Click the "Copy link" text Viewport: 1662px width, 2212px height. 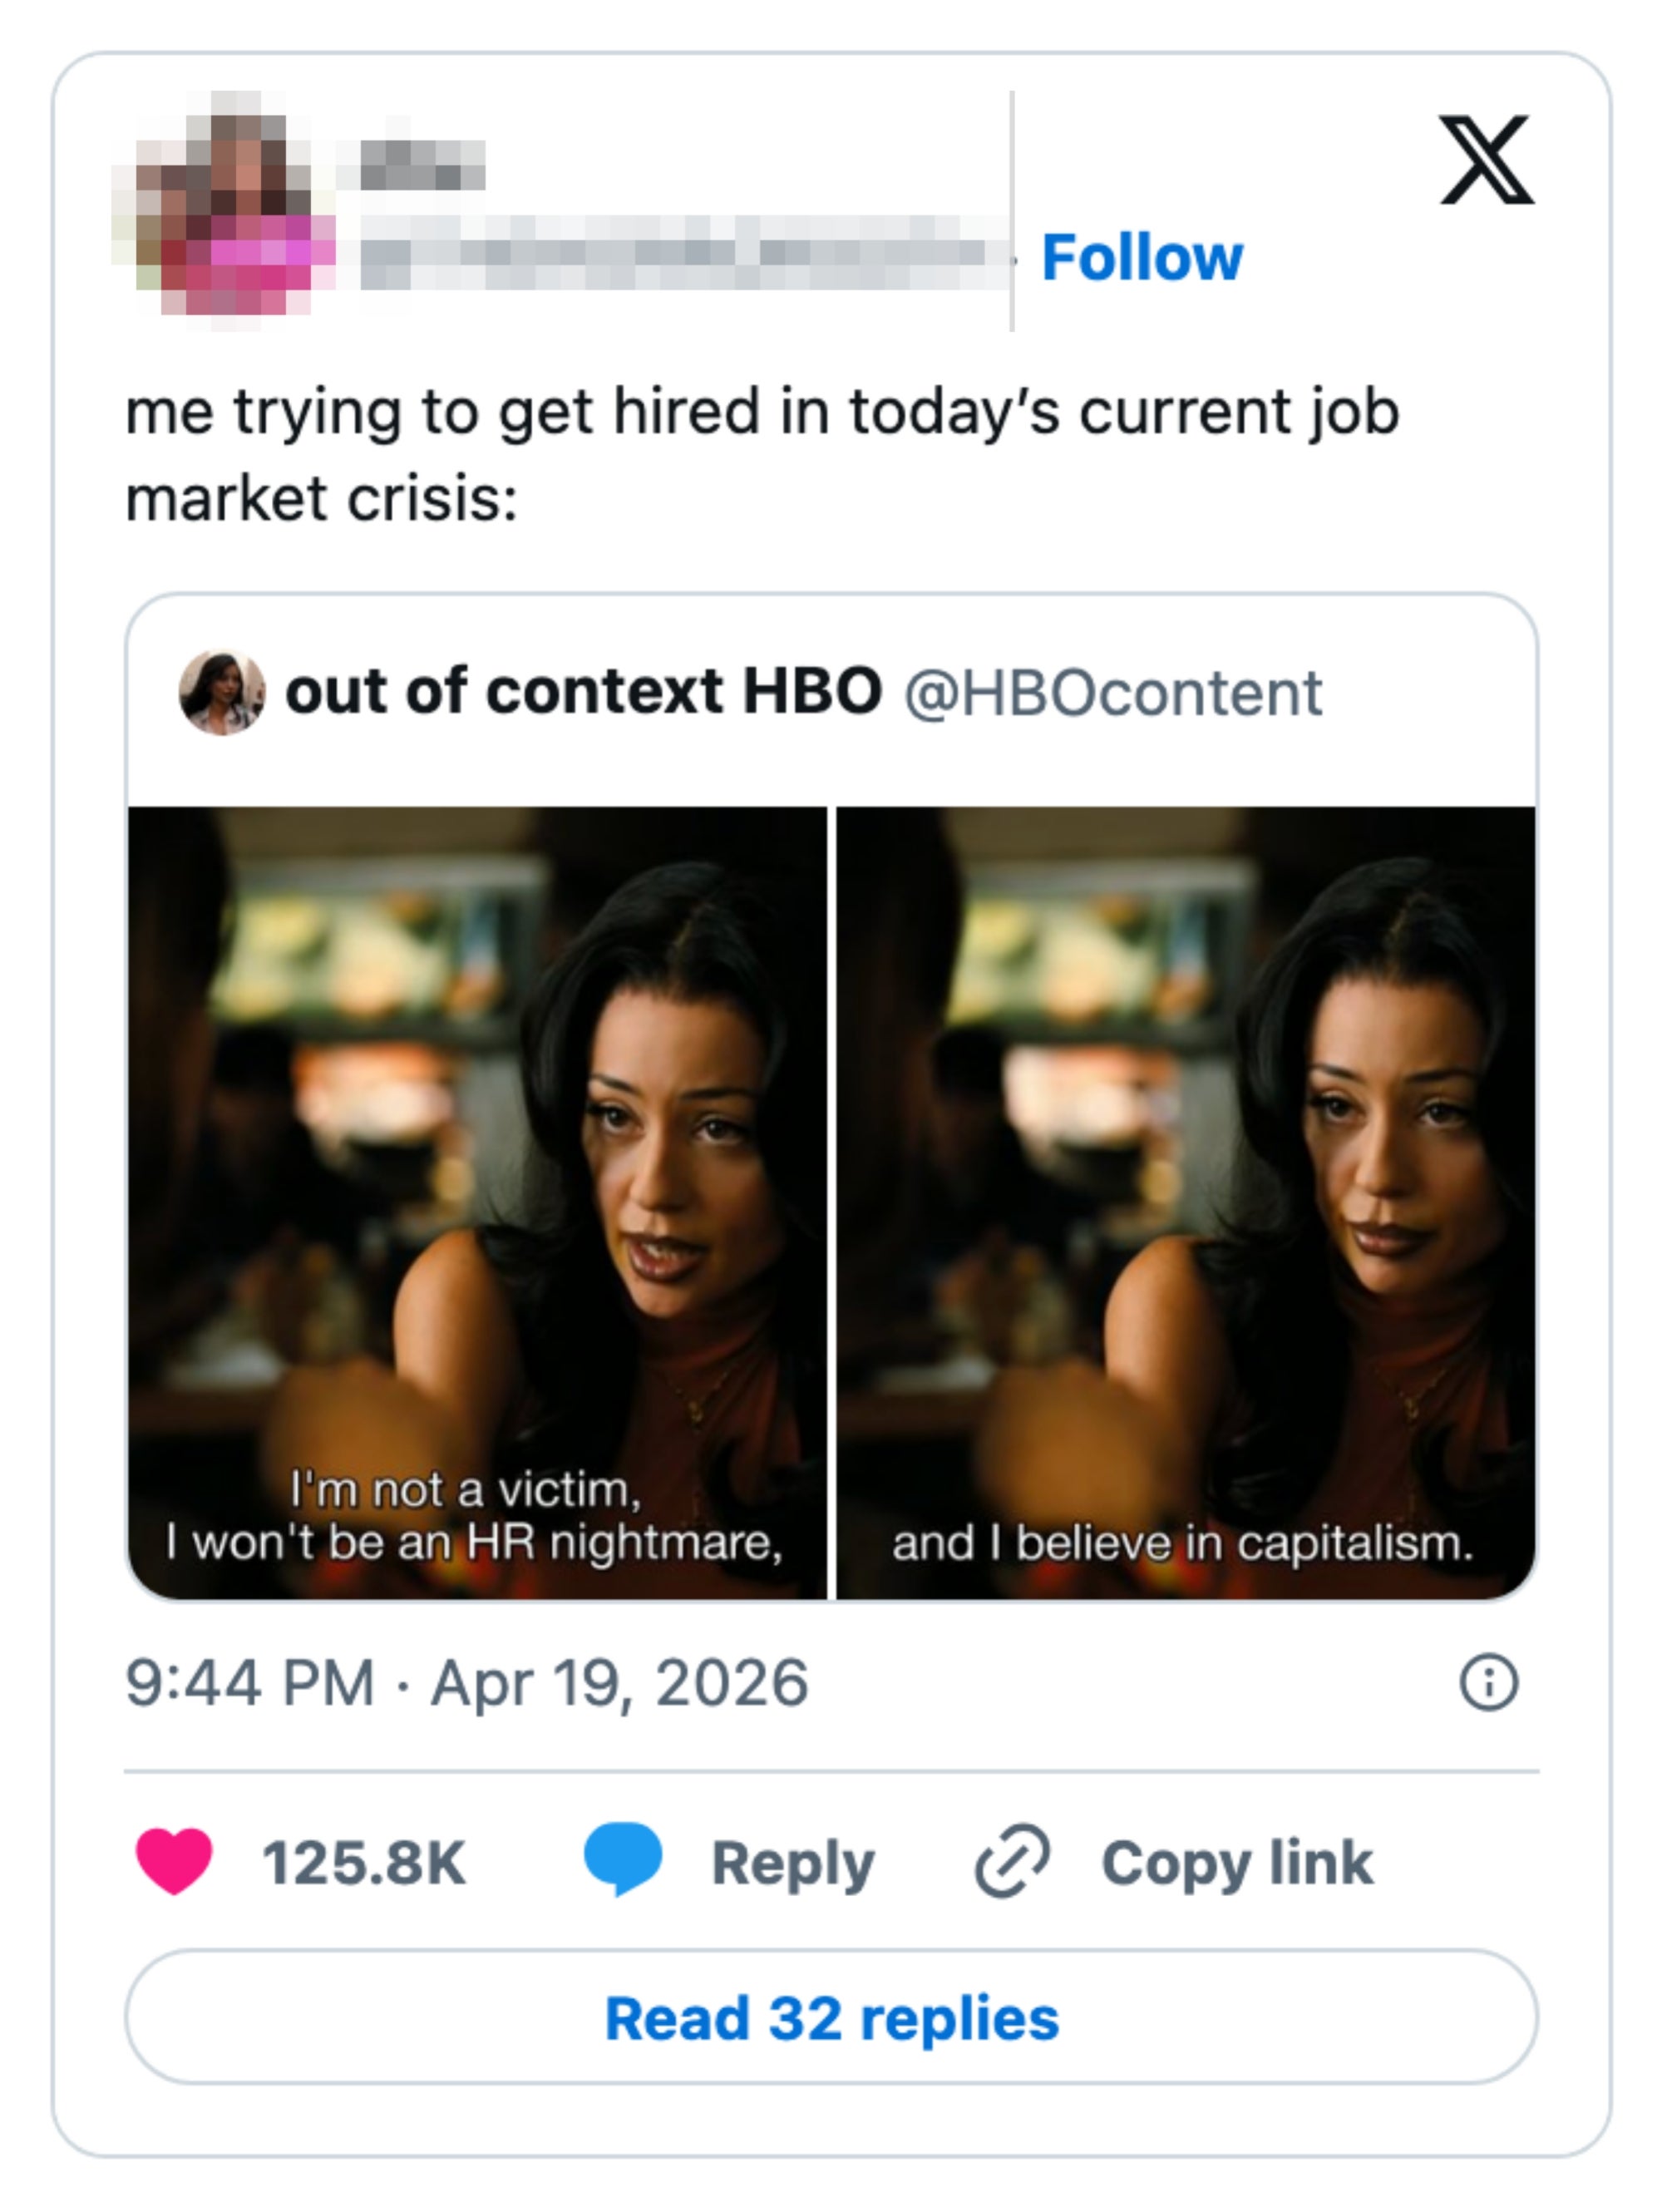click(x=1237, y=1863)
